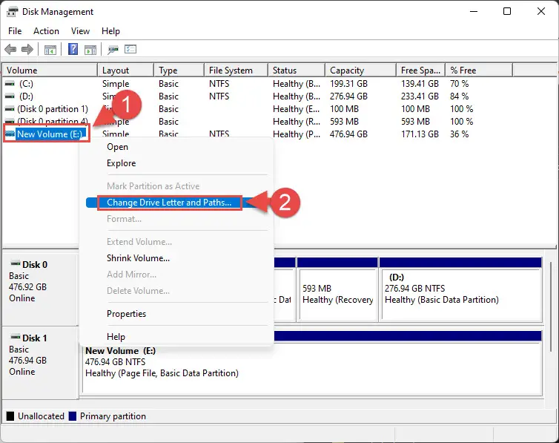
Task: Click the blue Primary partition legend swatch
Action: 73,416
